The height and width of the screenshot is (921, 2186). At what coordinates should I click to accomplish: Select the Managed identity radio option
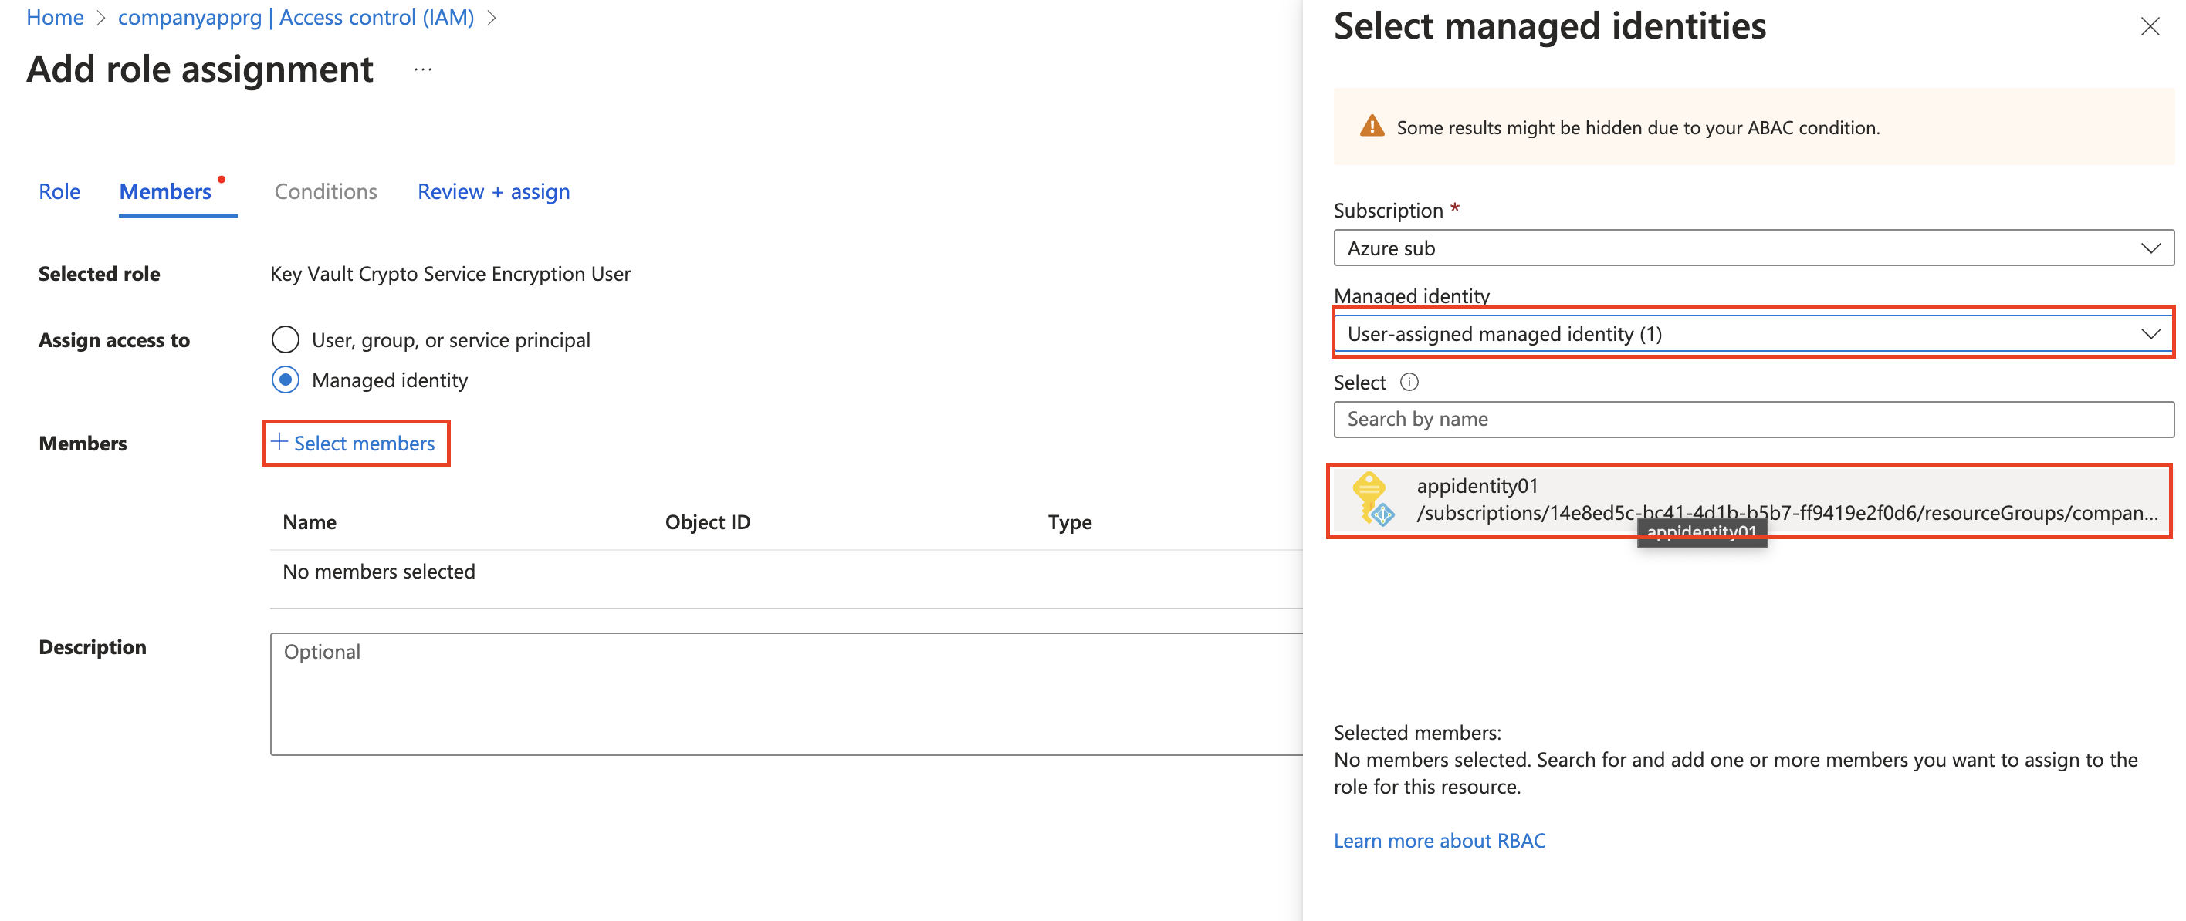click(x=285, y=380)
